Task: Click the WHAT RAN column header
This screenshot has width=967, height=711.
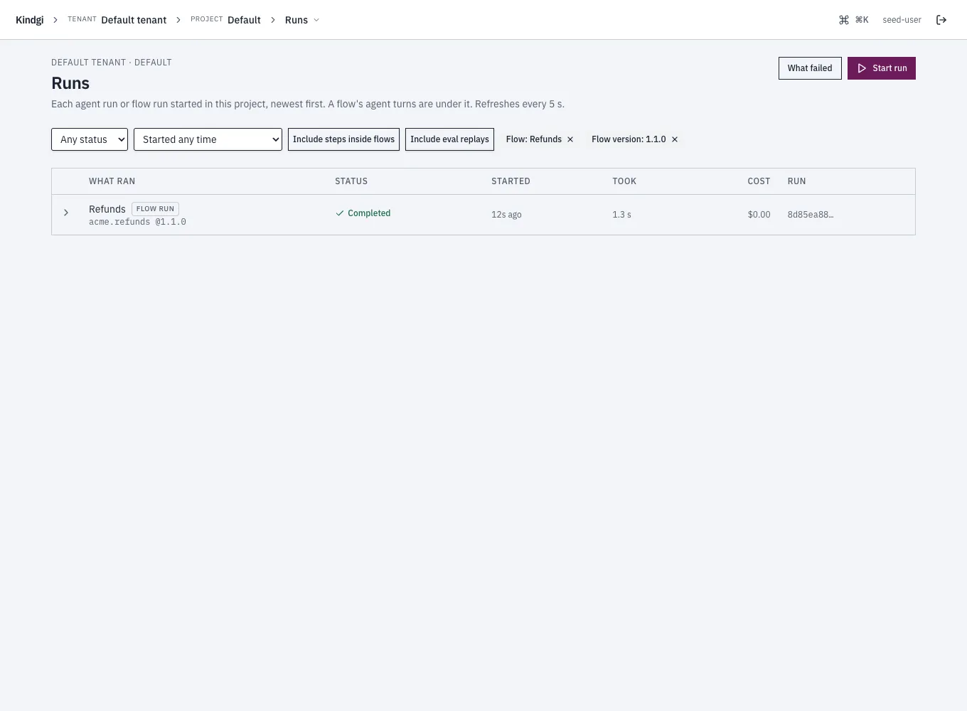Action: [x=112, y=181]
